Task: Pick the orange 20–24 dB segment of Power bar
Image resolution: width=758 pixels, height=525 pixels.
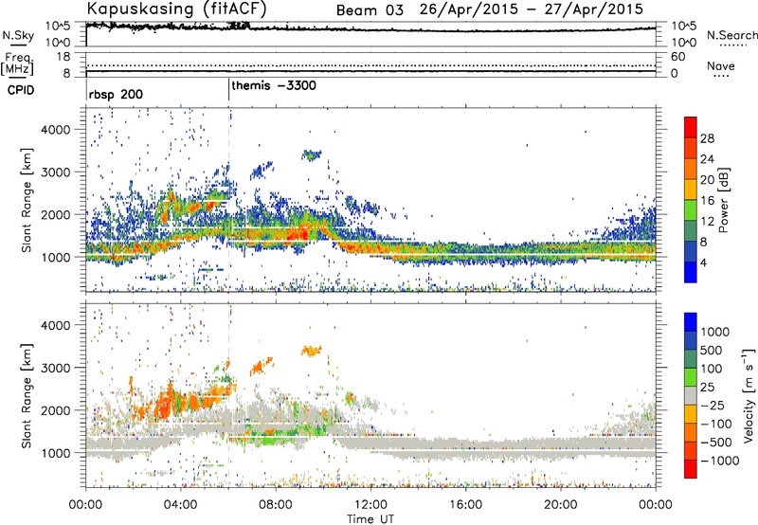Action: [691, 169]
